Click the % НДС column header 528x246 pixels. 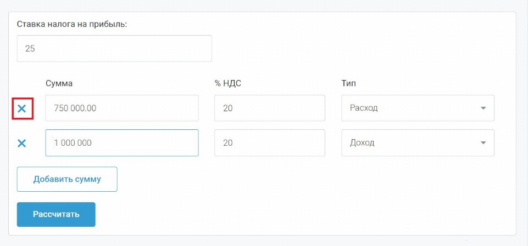pyautogui.click(x=229, y=83)
